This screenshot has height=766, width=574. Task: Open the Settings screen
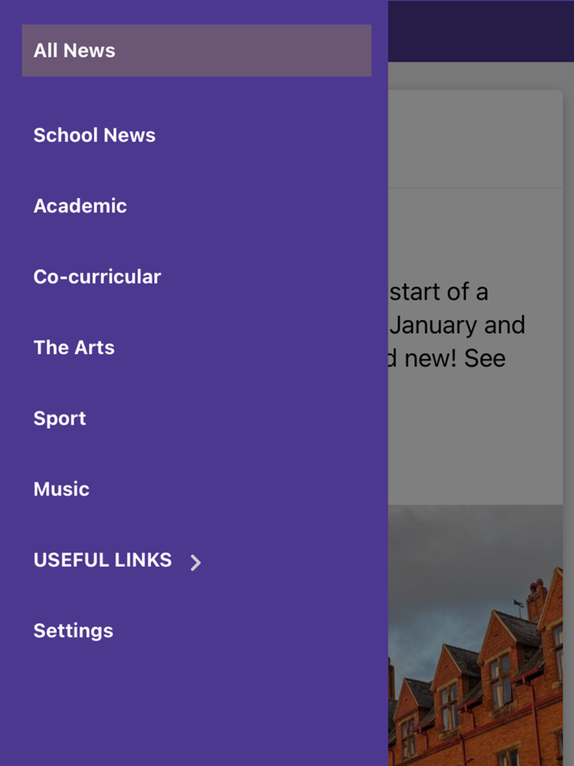click(73, 631)
